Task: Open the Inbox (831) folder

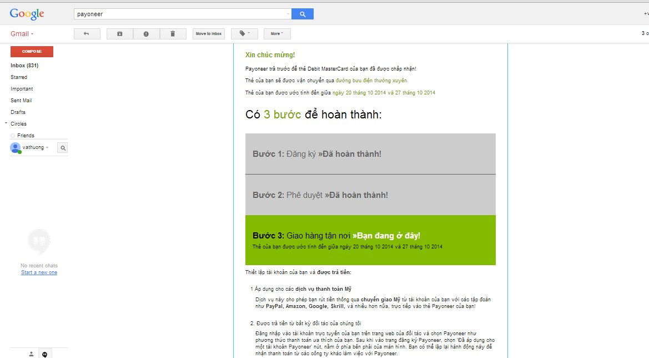Action: [x=24, y=66]
